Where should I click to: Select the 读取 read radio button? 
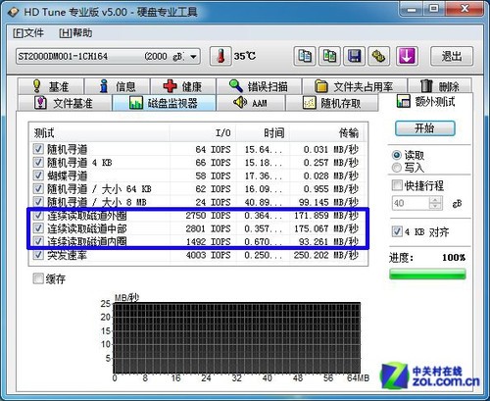coord(397,155)
